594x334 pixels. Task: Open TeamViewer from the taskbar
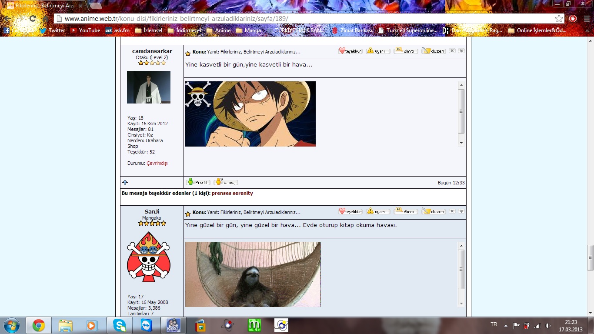(147, 325)
